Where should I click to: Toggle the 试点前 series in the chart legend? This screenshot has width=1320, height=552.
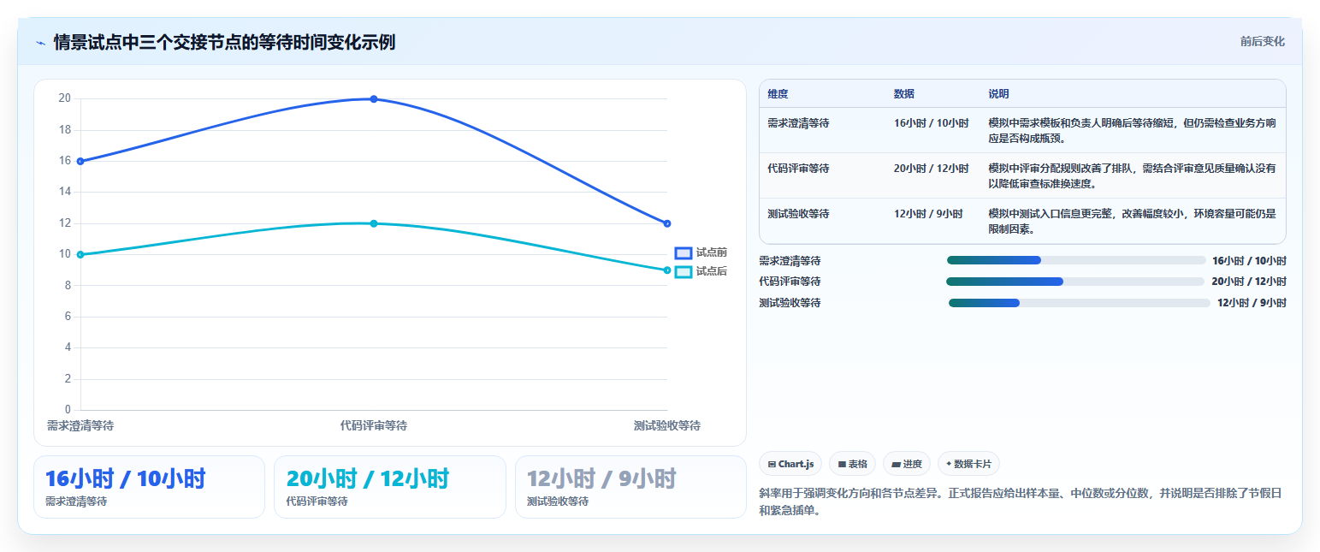[701, 252]
